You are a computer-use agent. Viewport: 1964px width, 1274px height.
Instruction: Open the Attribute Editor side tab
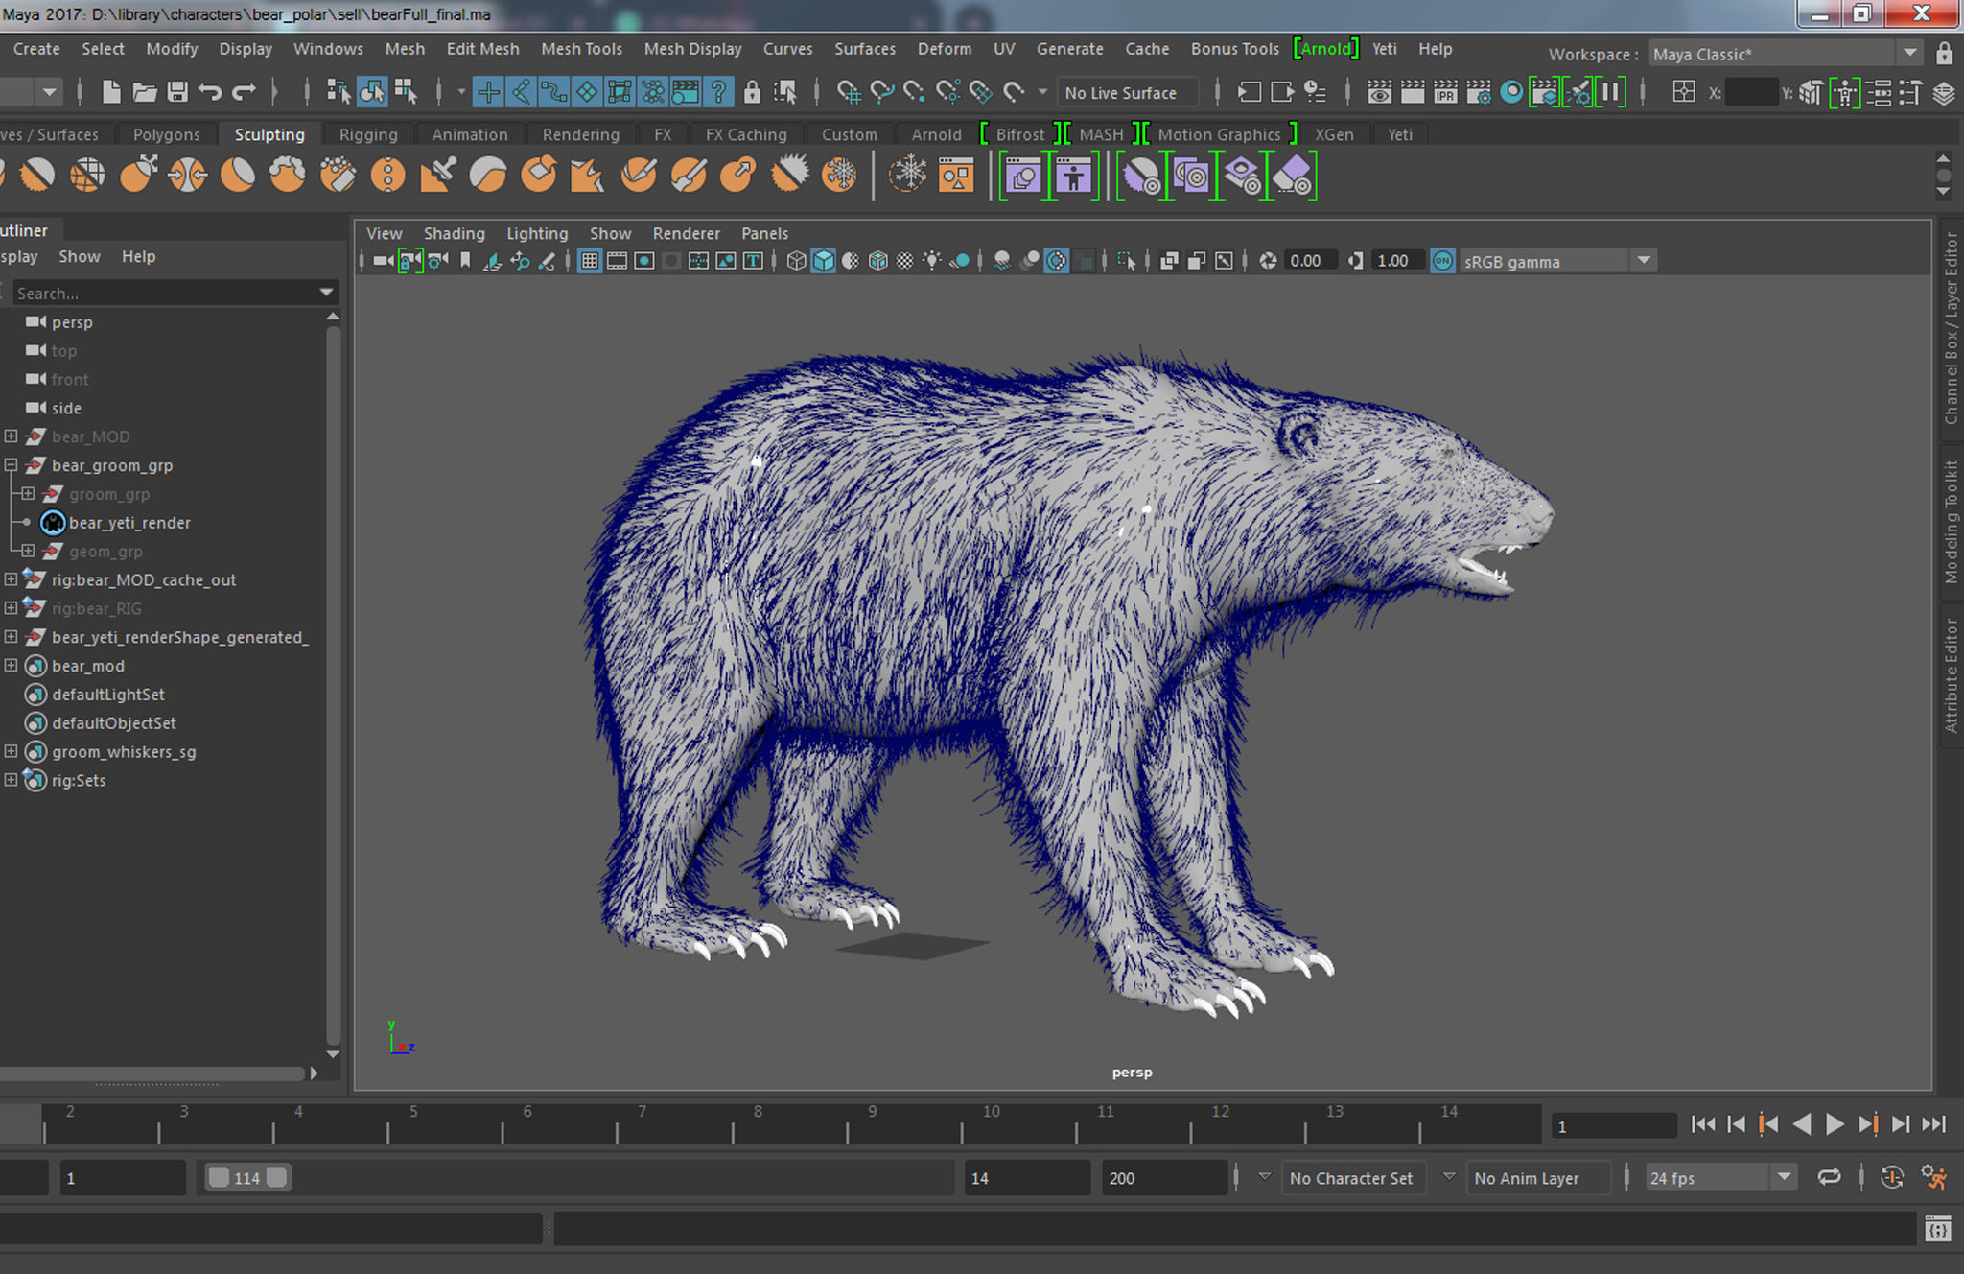click(1951, 675)
